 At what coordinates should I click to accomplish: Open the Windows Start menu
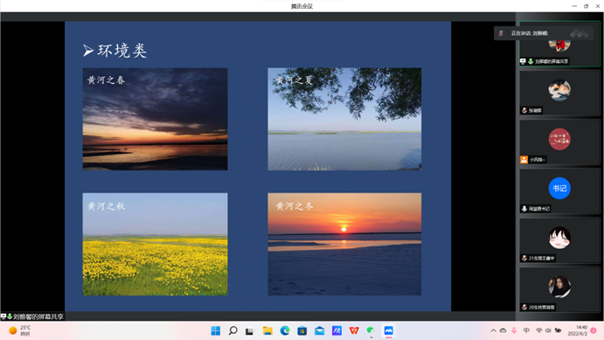point(216,330)
